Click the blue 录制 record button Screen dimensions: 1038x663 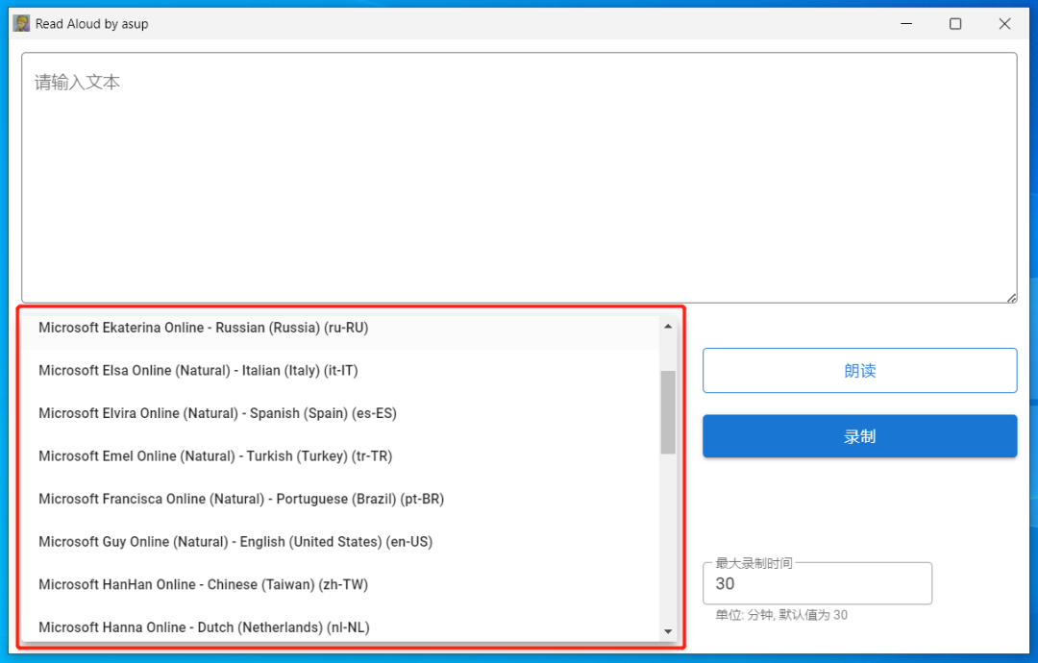coord(859,436)
